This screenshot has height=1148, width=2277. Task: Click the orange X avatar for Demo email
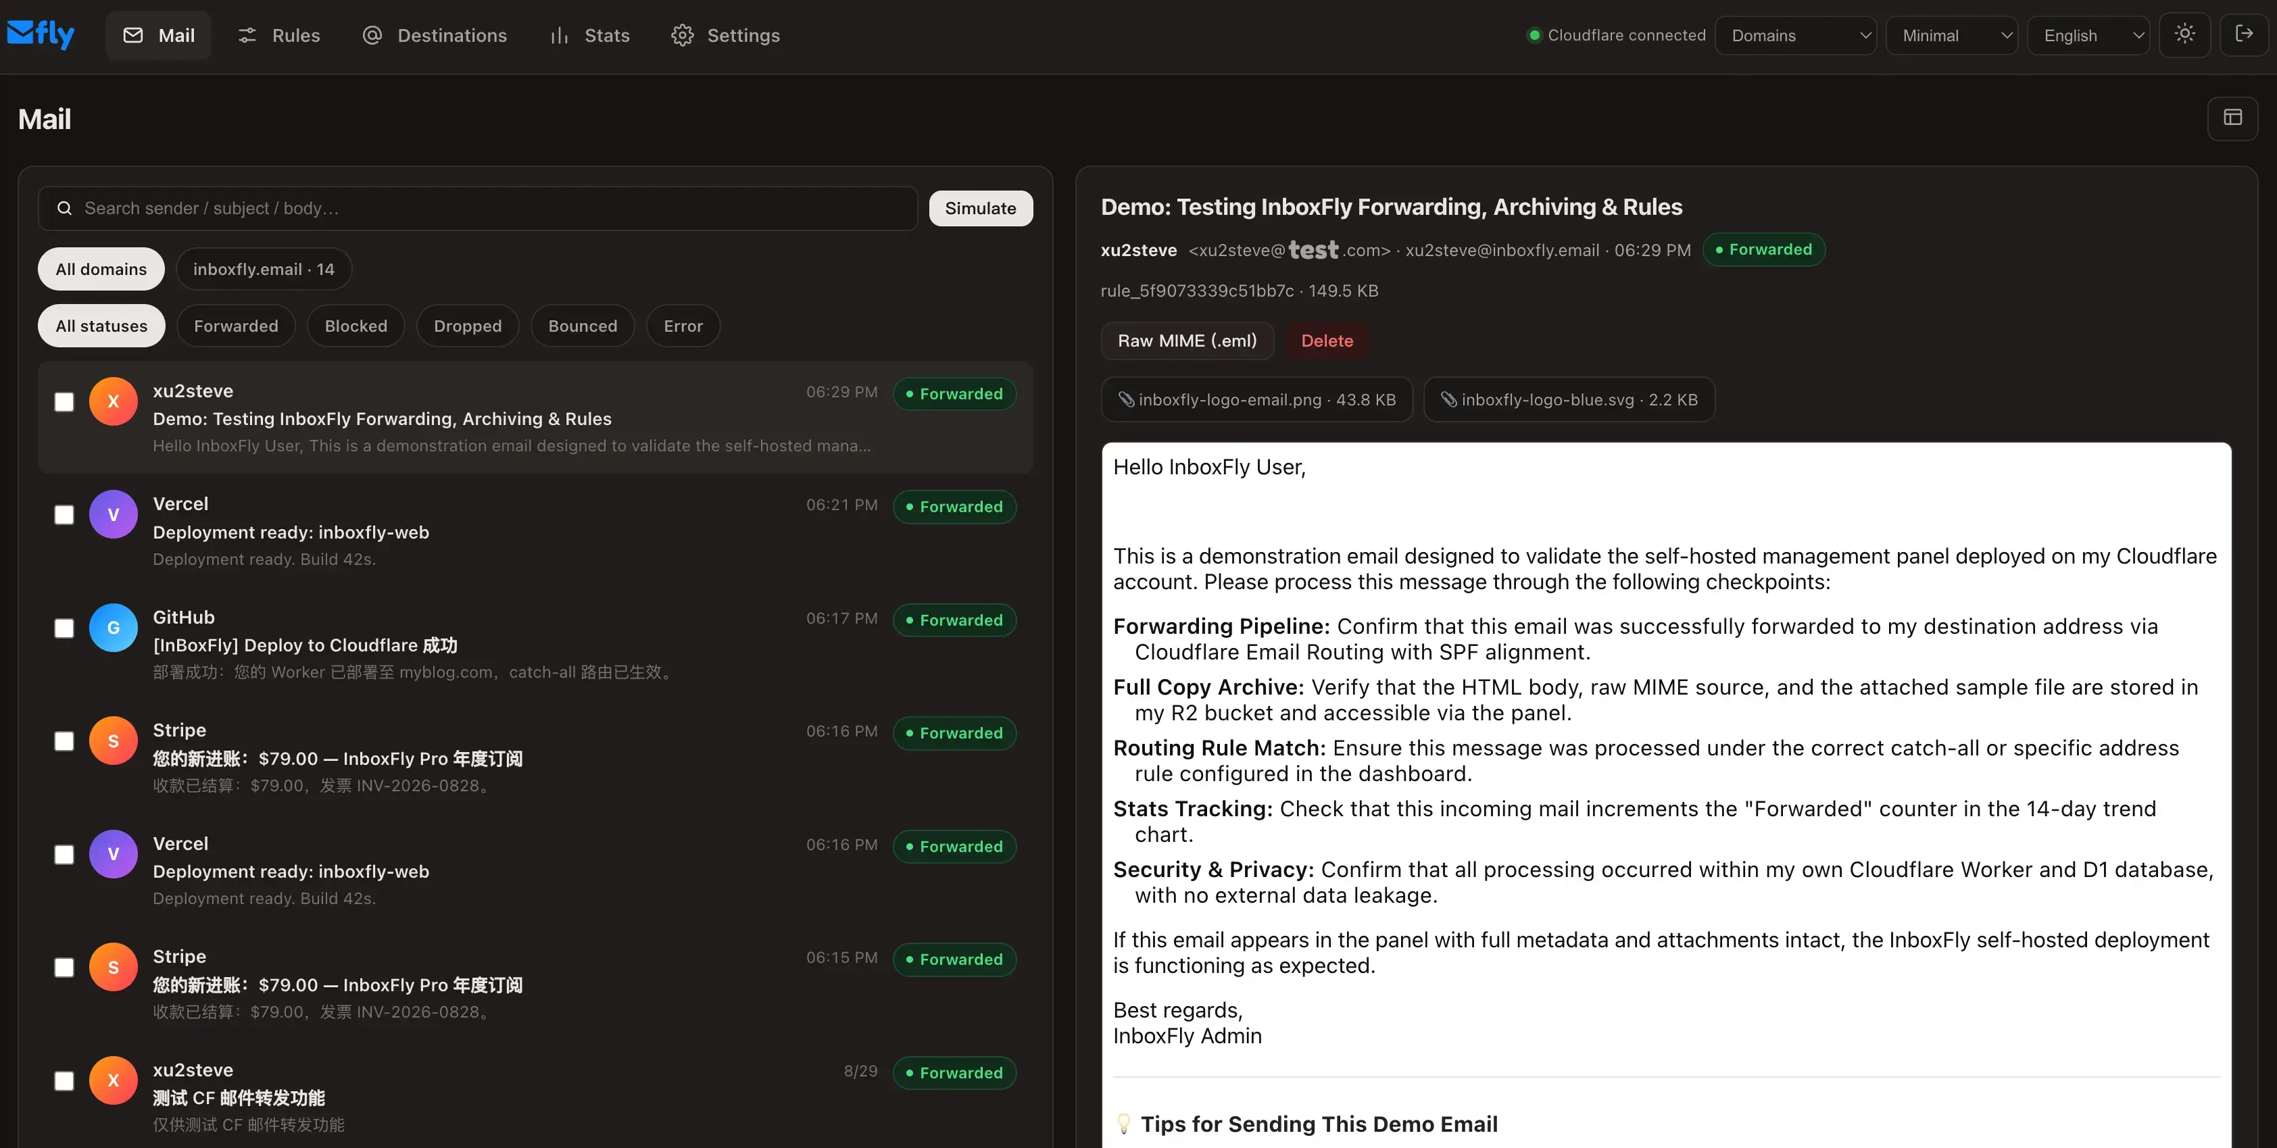tap(113, 401)
